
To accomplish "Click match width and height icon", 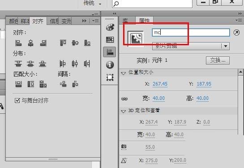I will (x=43, y=84).
